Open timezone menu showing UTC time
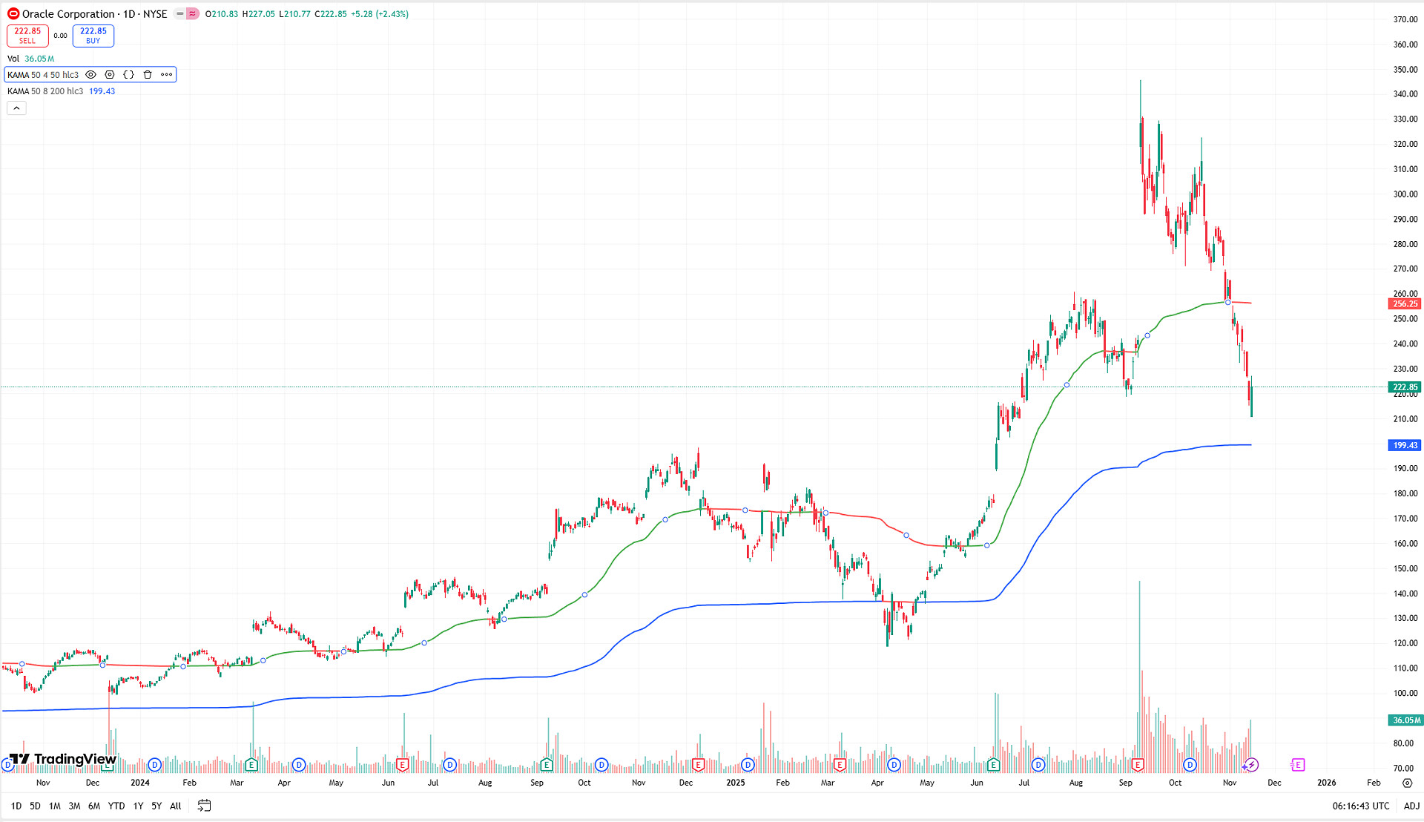The width and height of the screenshot is (1424, 822). click(x=1360, y=806)
